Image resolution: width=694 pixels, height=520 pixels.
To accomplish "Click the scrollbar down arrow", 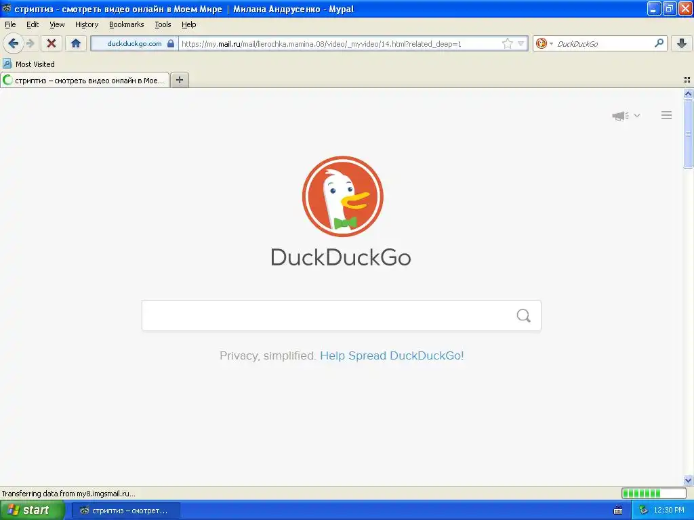I will click(x=688, y=480).
